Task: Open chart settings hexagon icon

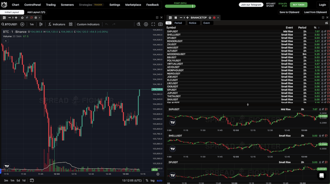Action: [x=146, y=24]
